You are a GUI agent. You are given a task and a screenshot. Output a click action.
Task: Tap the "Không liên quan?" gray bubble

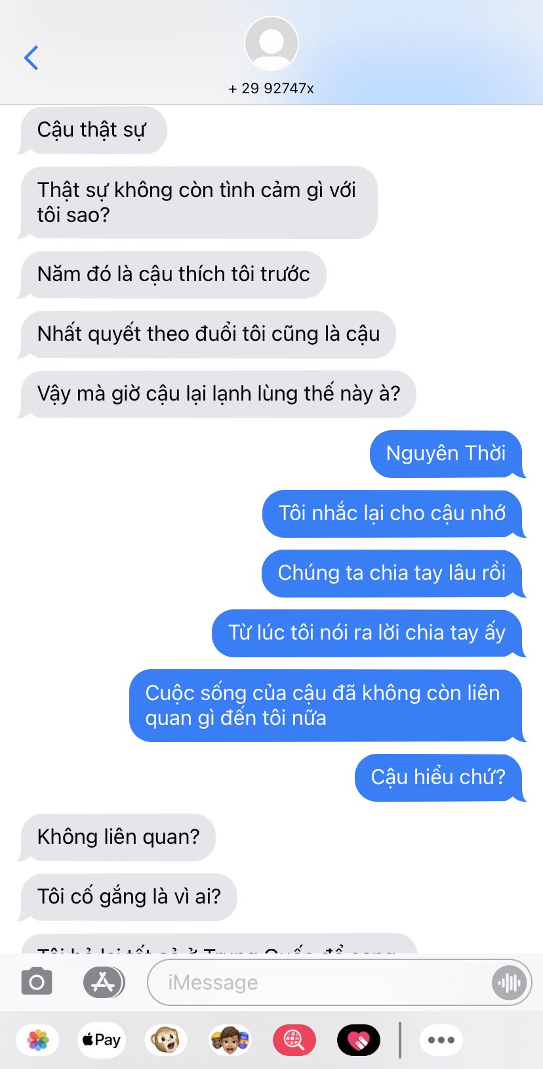117,837
